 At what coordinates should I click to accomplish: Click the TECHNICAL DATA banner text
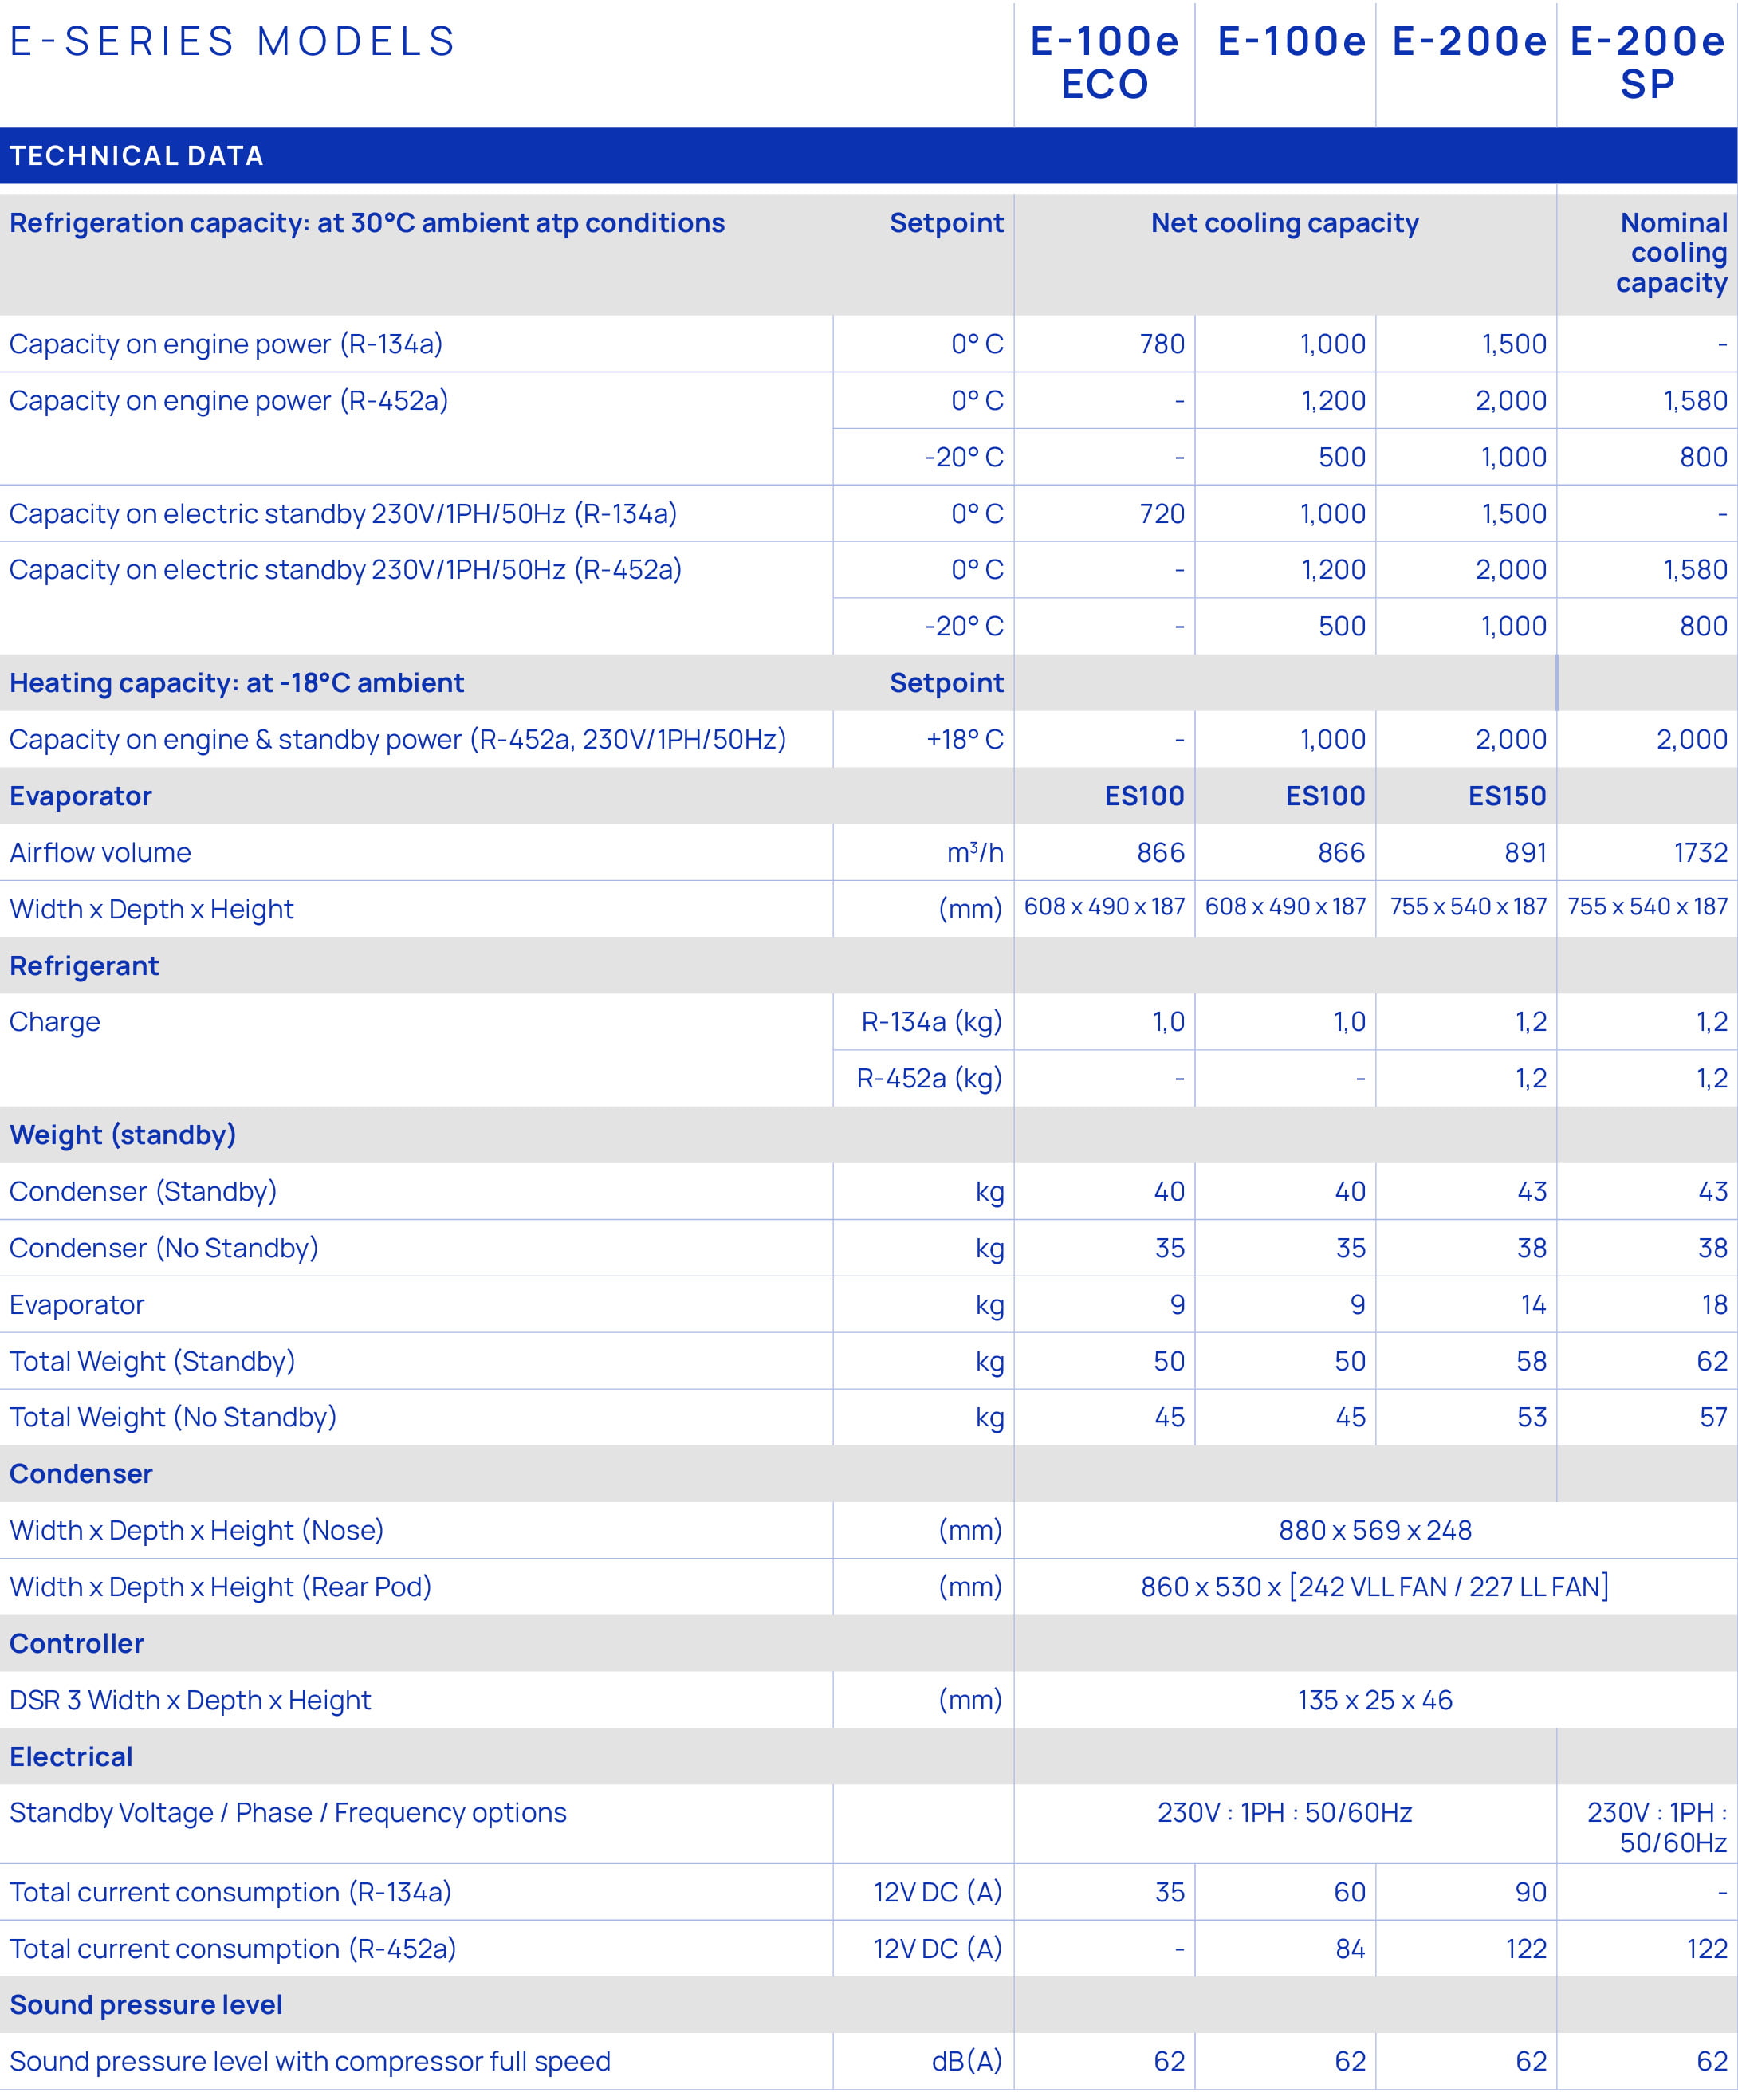click(137, 156)
